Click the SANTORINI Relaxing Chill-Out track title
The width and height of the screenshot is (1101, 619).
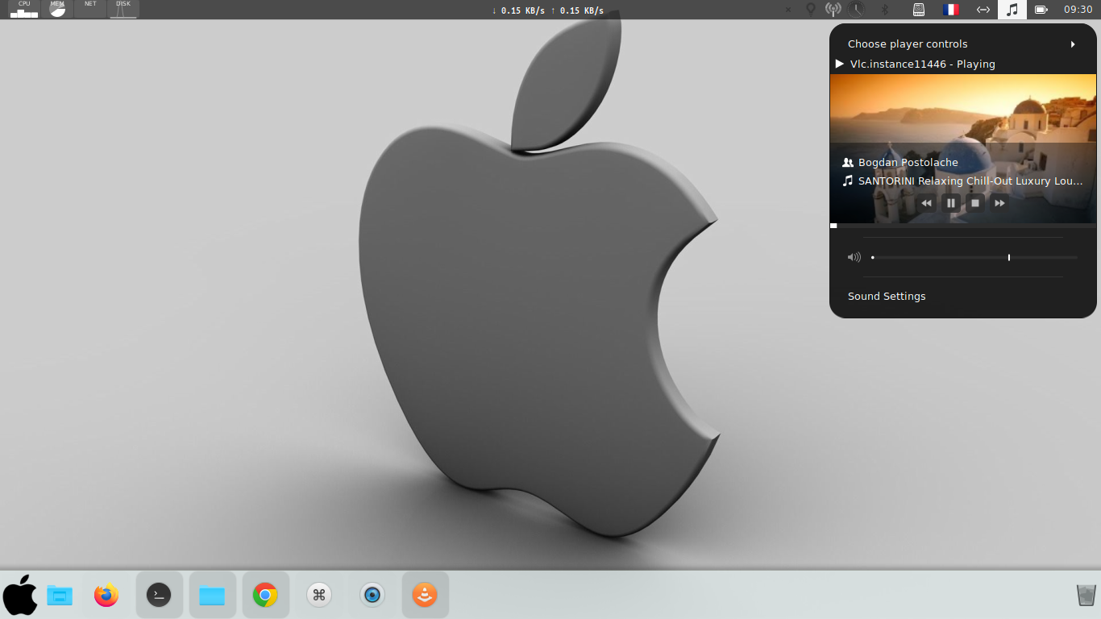[970, 181]
